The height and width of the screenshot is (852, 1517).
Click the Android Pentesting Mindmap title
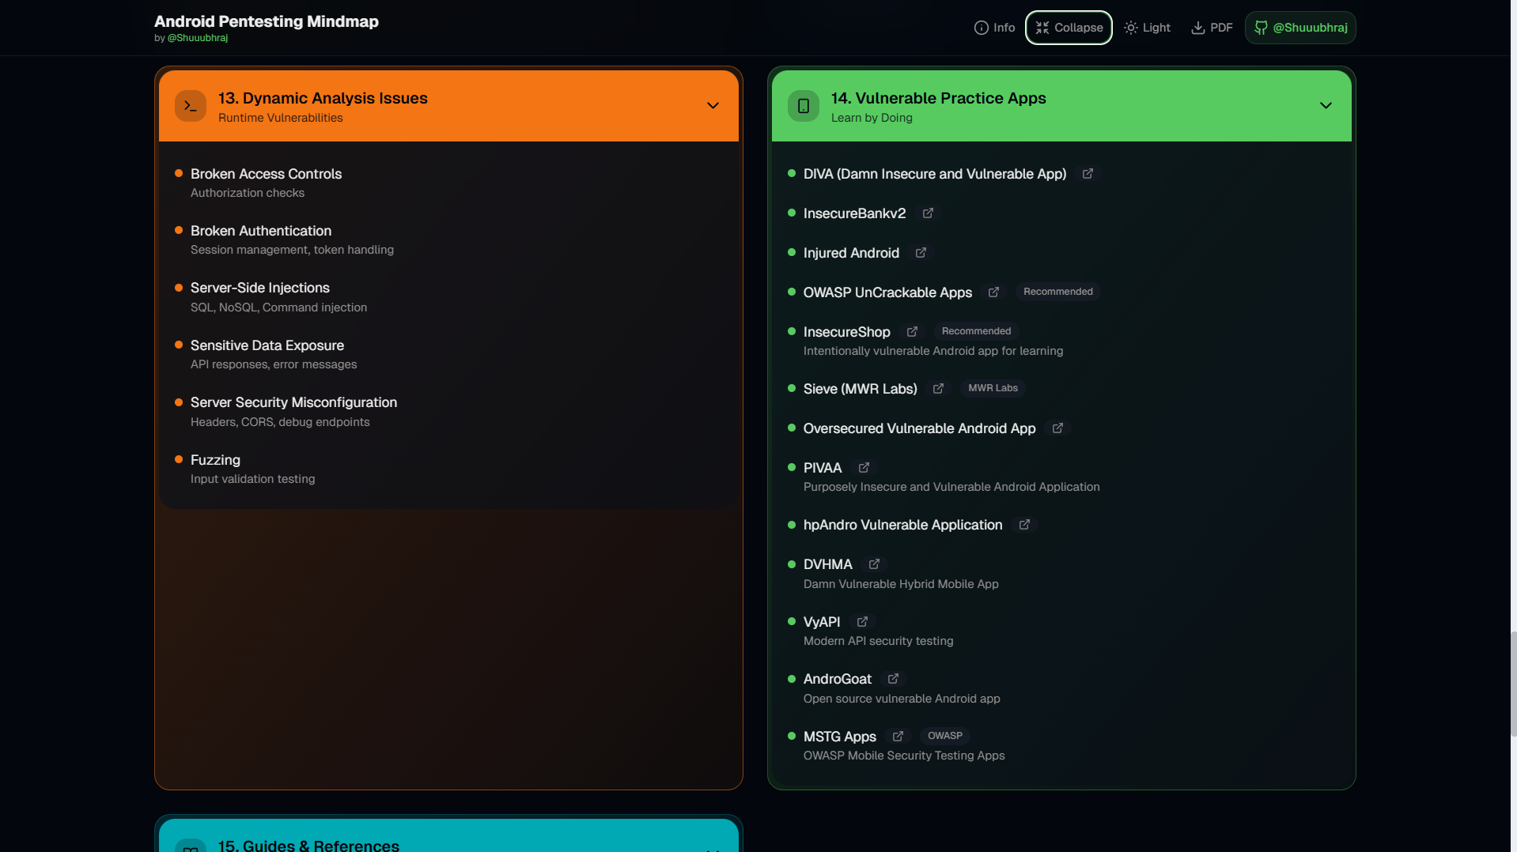[267, 21]
